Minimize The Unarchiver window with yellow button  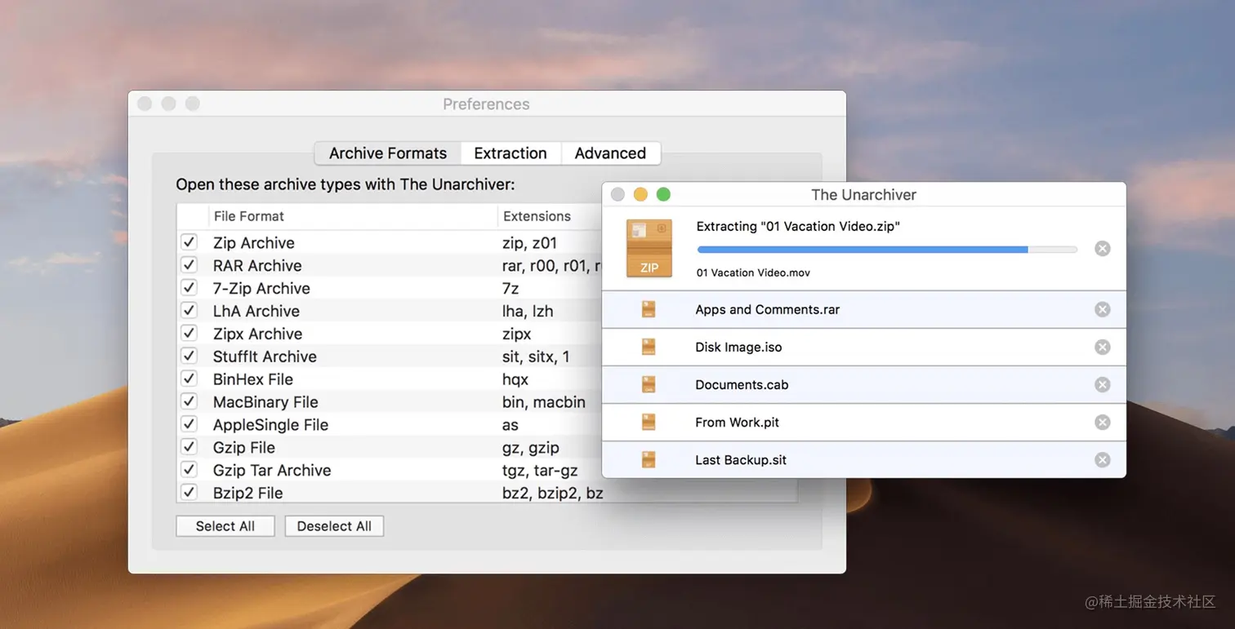coord(640,194)
